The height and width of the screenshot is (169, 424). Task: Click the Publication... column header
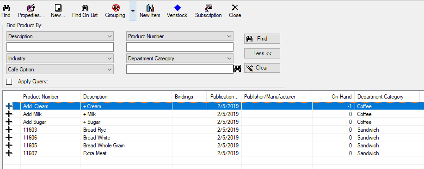pyautogui.click(x=224, y=97)
